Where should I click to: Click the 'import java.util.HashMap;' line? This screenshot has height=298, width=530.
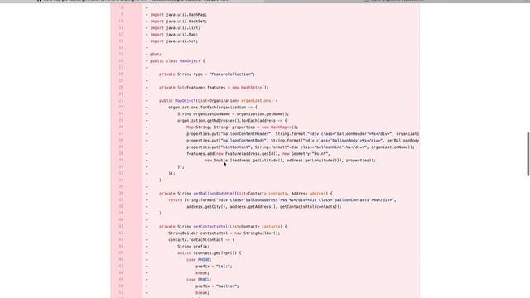[178, 15]
